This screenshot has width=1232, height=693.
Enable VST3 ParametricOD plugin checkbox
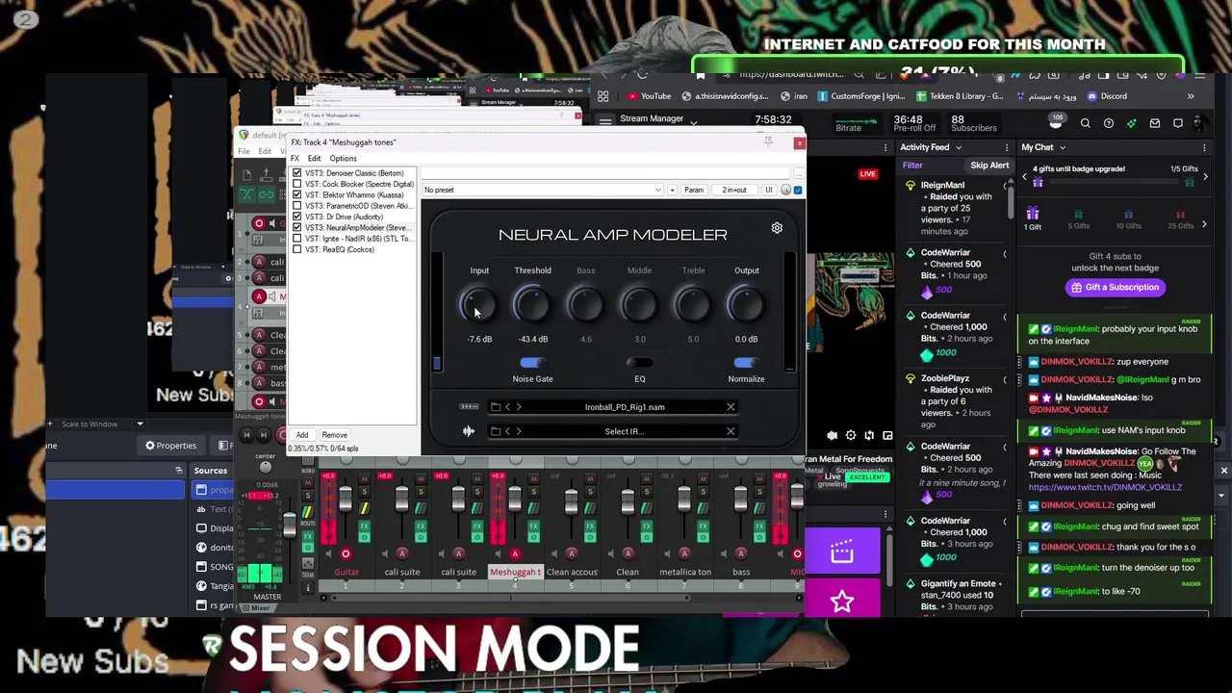[296, 206]
